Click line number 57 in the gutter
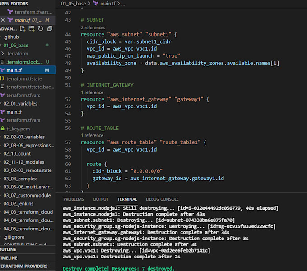The image size is (307, 271). [68, 142]
